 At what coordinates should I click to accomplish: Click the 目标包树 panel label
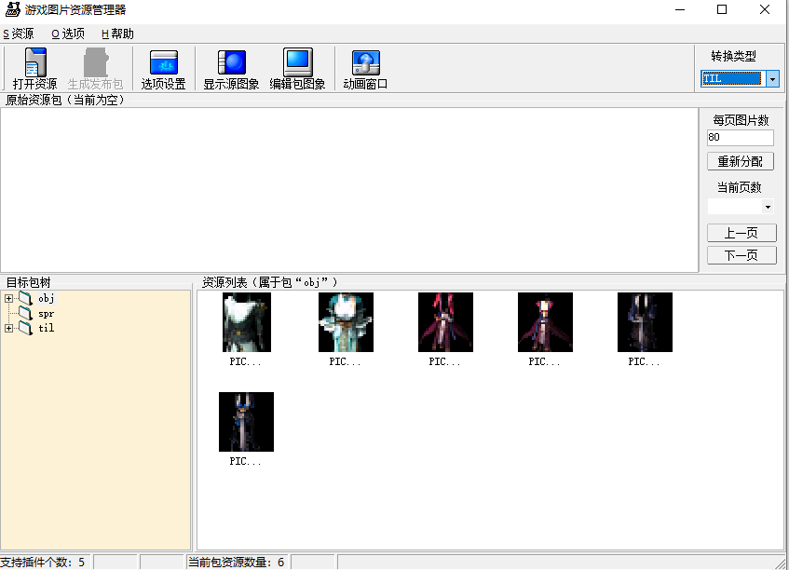[x=28, y=282]
